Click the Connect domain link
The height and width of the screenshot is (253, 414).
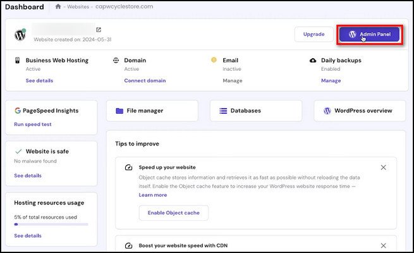pyautogui.click(x=145, y=81)
